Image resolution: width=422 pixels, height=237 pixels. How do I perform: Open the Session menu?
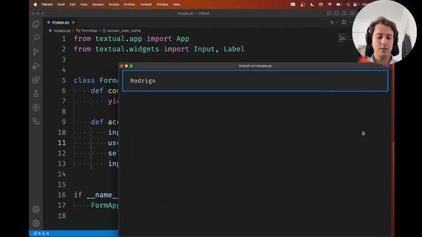pos(98,5)
